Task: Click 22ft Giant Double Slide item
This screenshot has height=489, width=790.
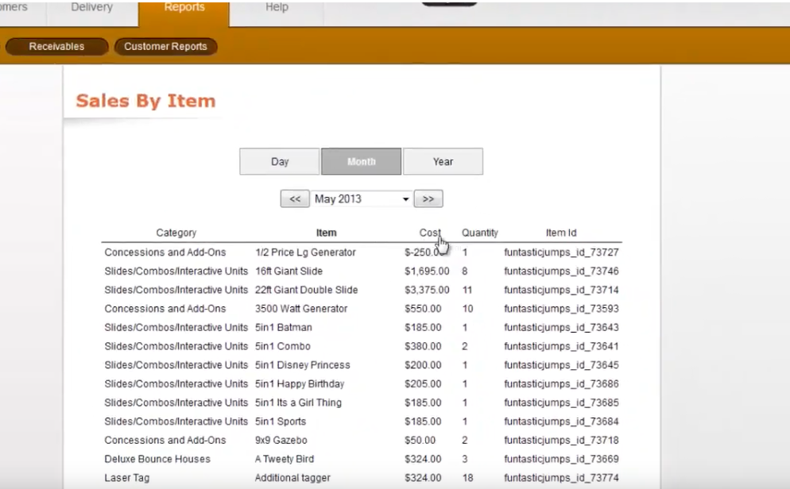Action: (x=306, y=290)
